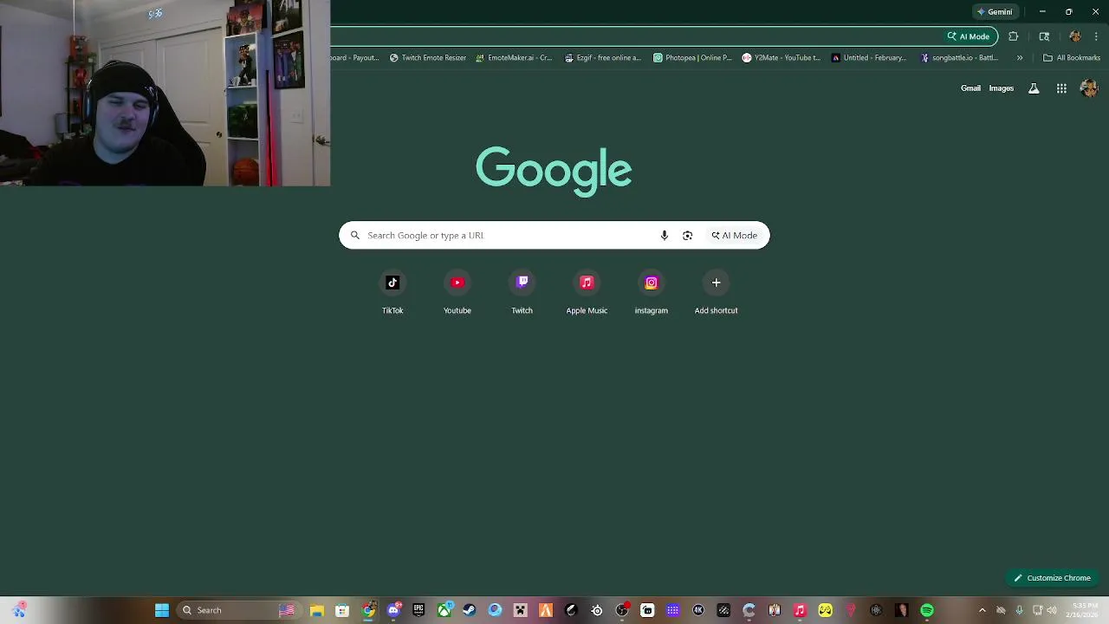Open Spotify from the taskbar
This screenshot has width=1109, height=624.
(x=927, y=610)
